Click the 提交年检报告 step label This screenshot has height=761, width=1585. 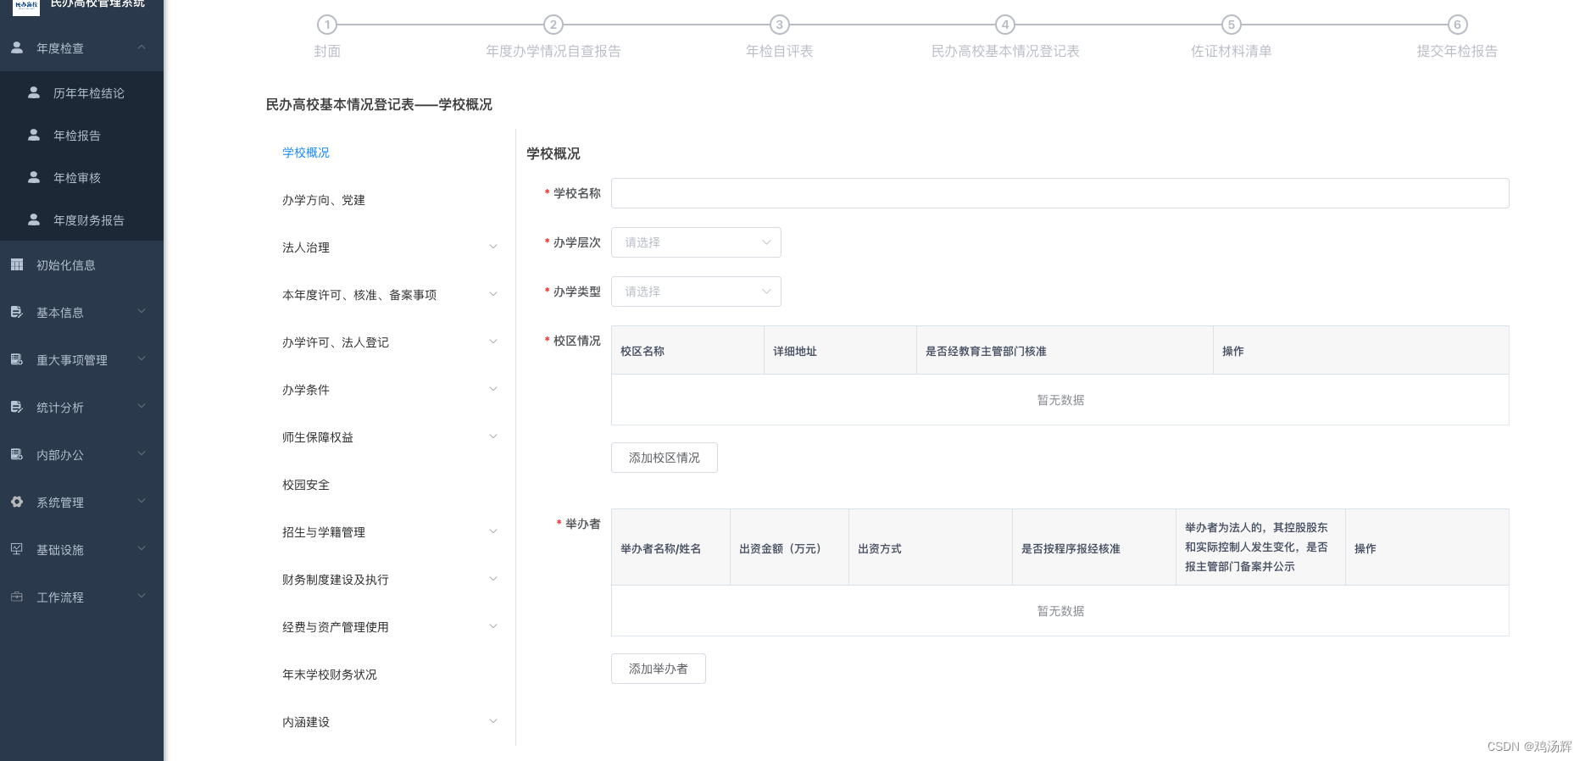(1458, 52)
